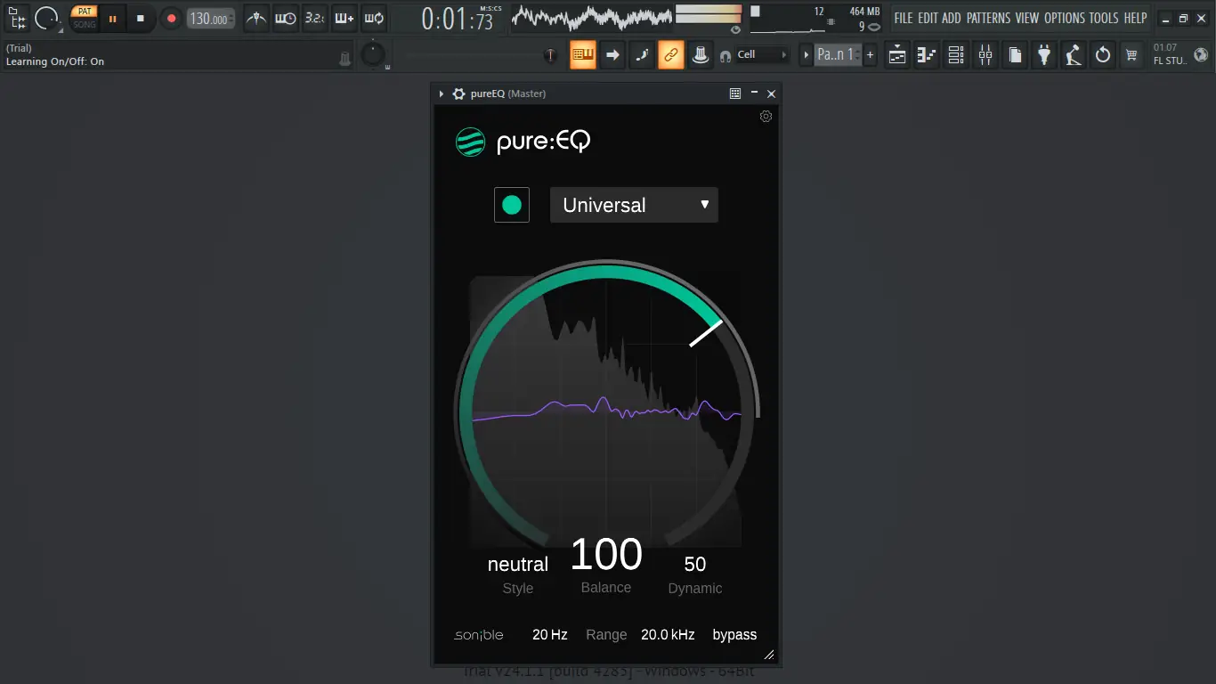Expand the pattern selector arrow

[807, 55]
